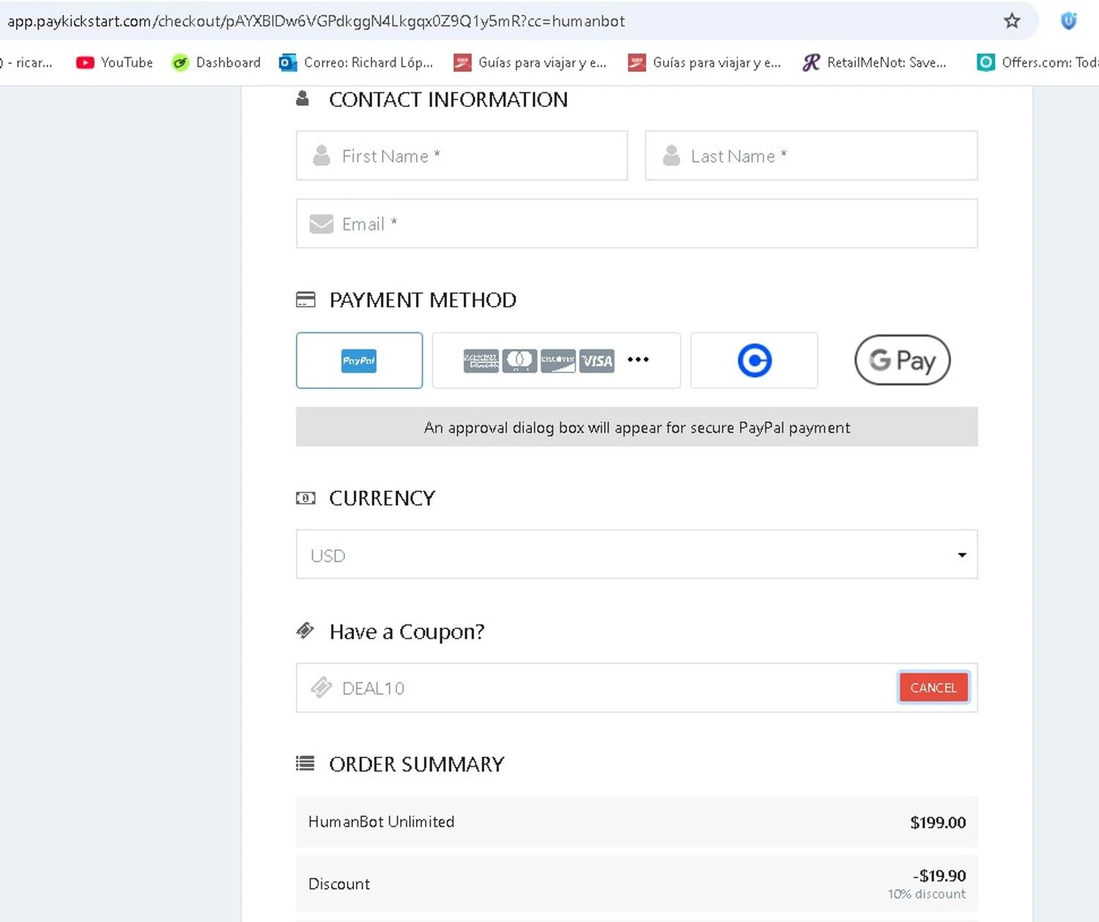Click the ORDER SUMMARY heading
The height and width of the screenshot is (922, 1099).
coord(416,764)
